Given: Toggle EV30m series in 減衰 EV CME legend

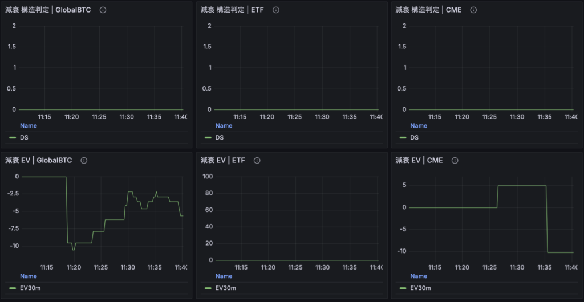Looking at the screenshot, I should 420,288.
